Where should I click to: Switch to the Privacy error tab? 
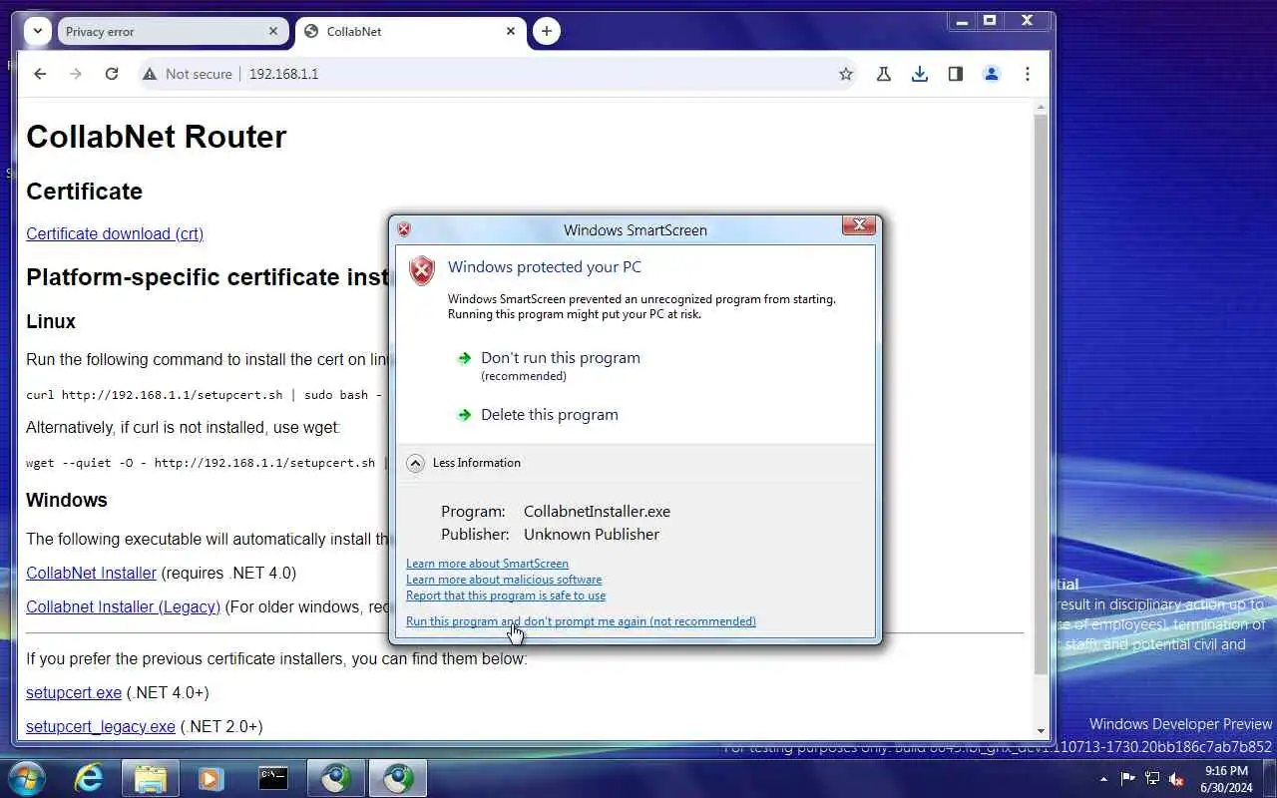[x=172, y=31]
